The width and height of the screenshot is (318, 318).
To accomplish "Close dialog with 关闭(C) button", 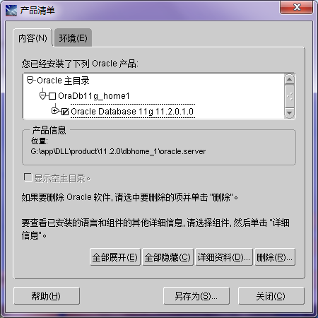I will (271, 296).
